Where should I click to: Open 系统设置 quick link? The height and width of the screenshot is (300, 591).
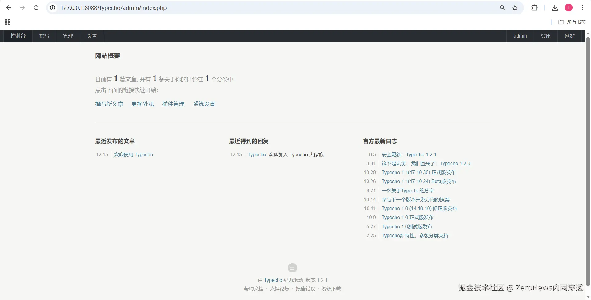[204, 104]
